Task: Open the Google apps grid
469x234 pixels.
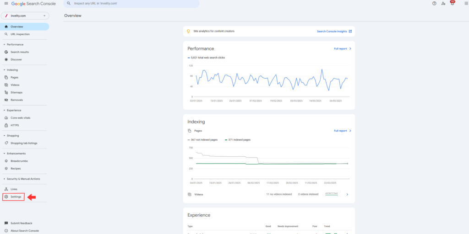Action: [466, 3]
